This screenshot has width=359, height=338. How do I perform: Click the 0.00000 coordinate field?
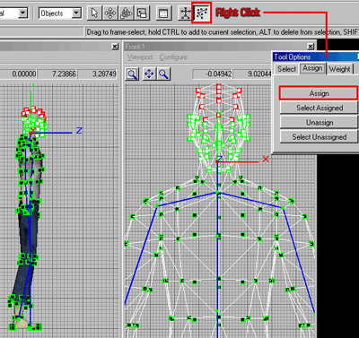[18, 74]
